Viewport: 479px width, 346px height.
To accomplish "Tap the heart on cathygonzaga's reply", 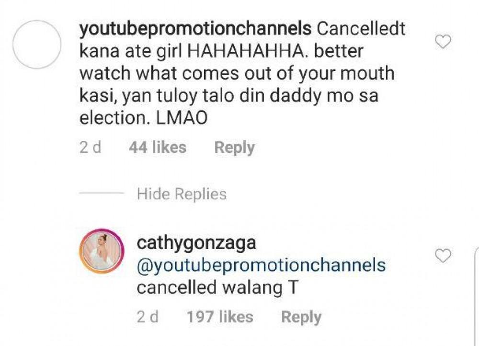I will point(444,256).
